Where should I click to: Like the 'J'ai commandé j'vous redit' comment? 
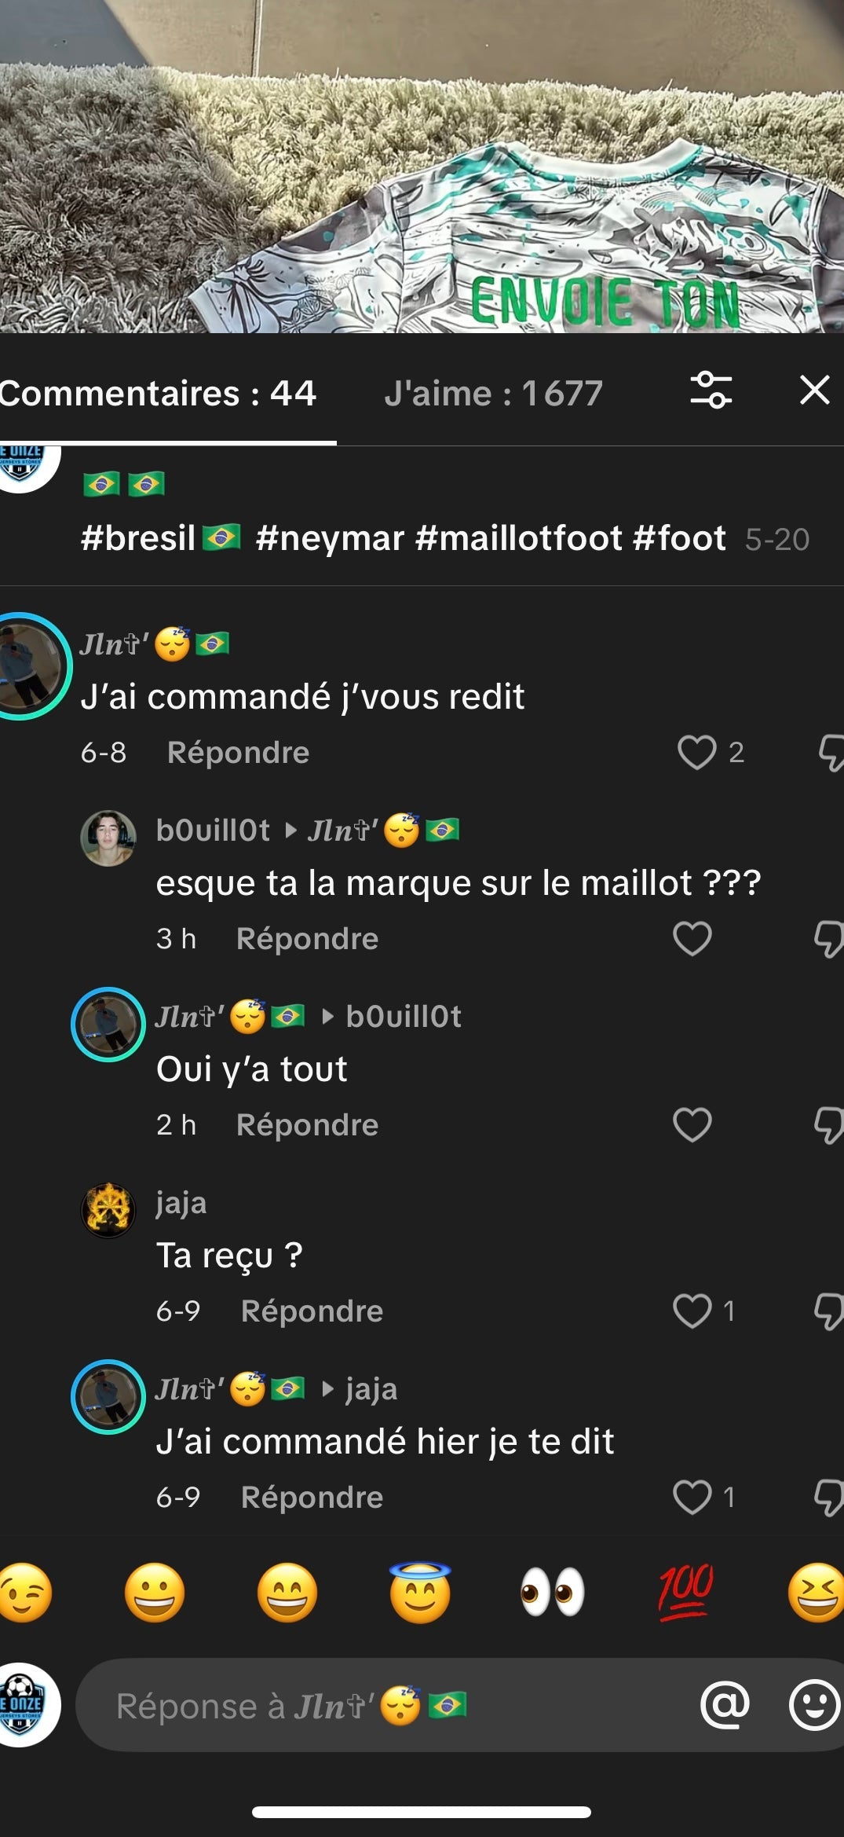696,753
